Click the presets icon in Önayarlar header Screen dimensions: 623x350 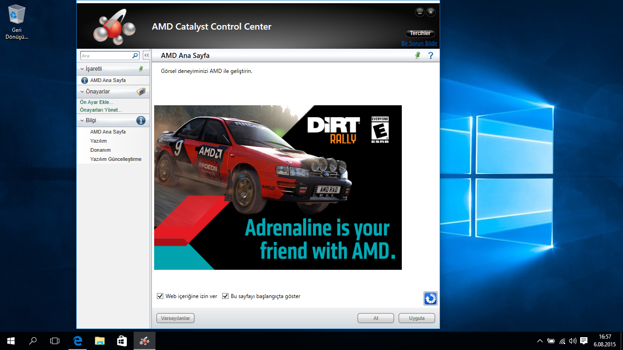coord(141,92)
